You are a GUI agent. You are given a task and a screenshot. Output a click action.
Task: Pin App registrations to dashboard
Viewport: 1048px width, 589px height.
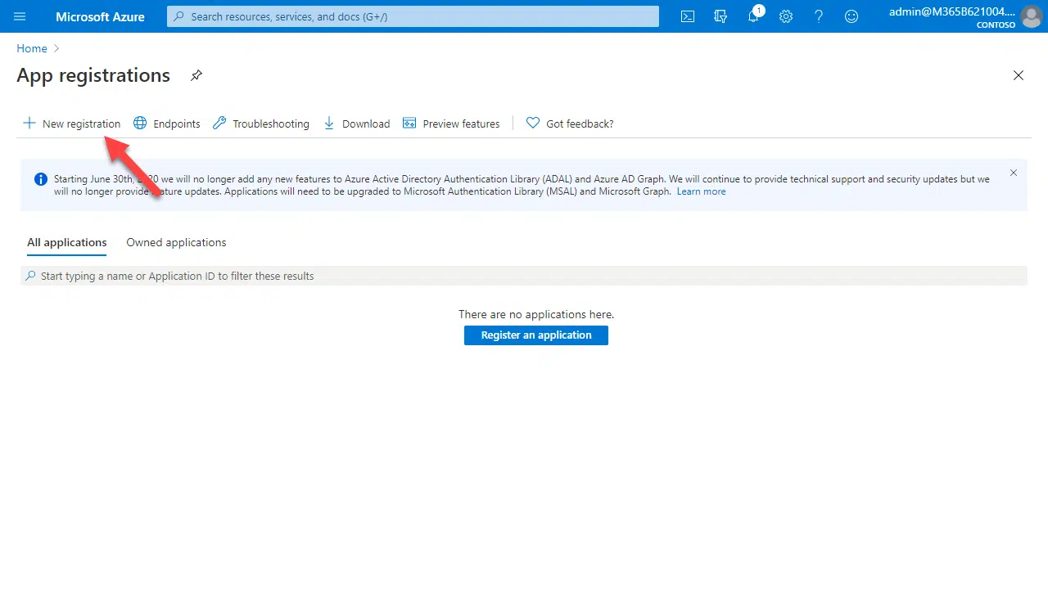tap(196, 75)
